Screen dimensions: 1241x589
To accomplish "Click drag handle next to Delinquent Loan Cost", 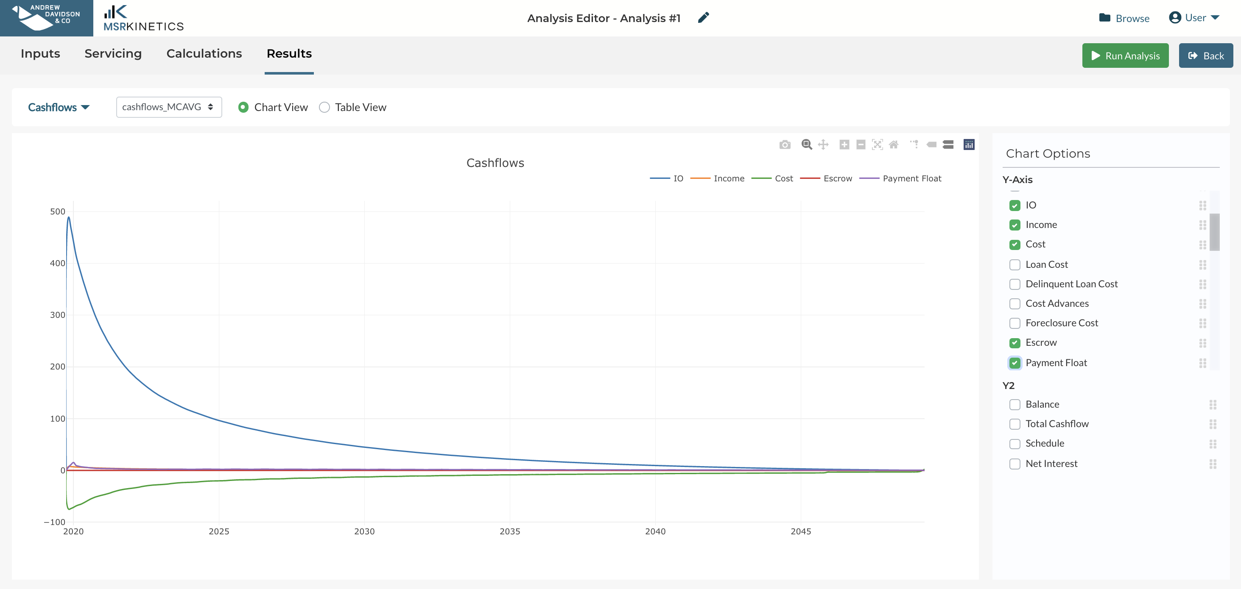I will click(x=1202, y=284).
